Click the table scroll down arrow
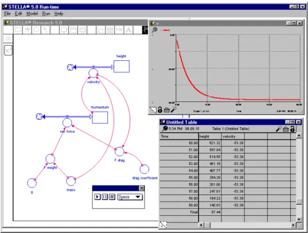Screen dimensions: 308x233 (299, 219)
